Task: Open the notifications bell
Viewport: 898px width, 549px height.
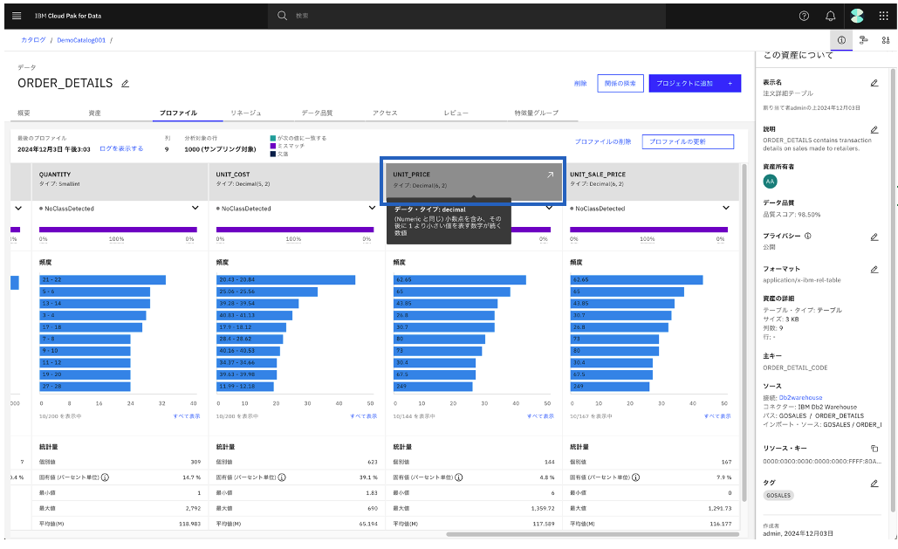Action: [x=831, y=16]
